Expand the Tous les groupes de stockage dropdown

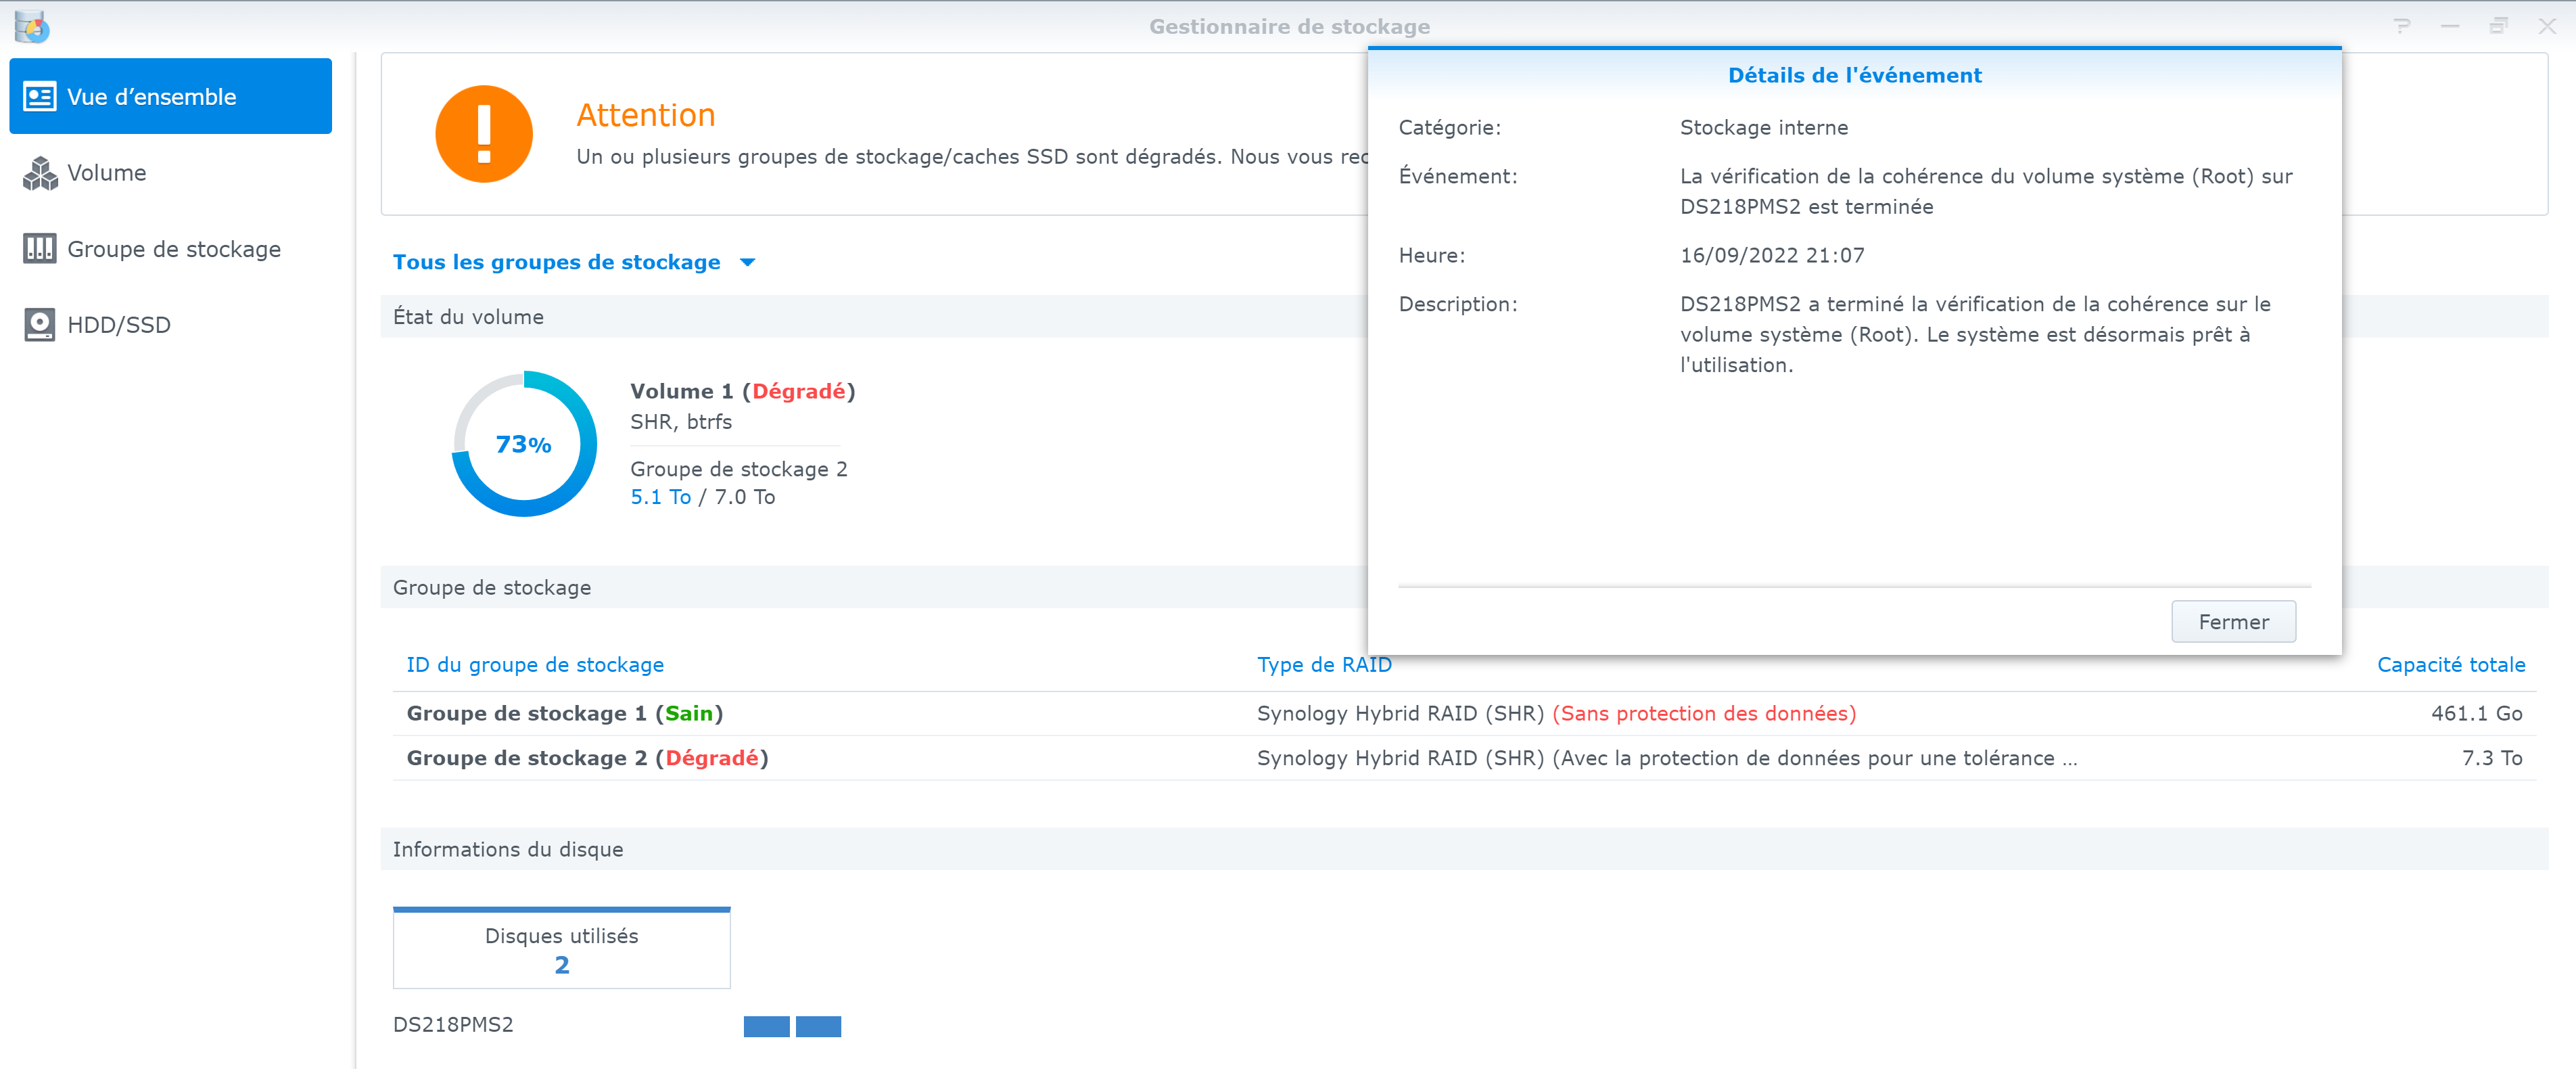tap(574, 262)
